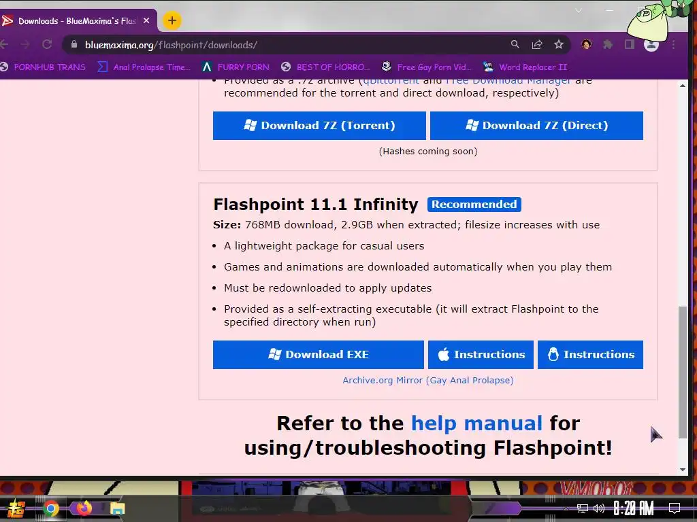The width and height of the screenshot is (697, 522).
Task: Click the globe favicon beside BEST OF HORRO bookmark
Action: click(287, 67)
